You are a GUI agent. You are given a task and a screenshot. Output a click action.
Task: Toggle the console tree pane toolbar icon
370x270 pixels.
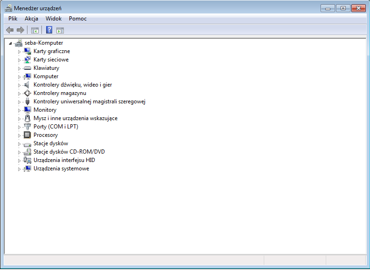[x=35, y=30]
